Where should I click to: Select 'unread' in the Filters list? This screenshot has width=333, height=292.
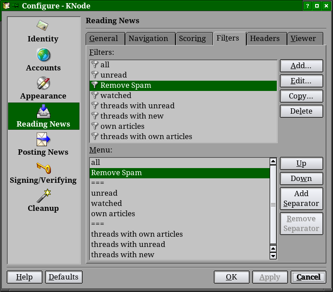183,74
